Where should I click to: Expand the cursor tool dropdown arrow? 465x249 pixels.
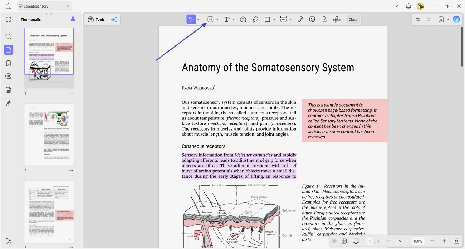click(x=199, y=20)
